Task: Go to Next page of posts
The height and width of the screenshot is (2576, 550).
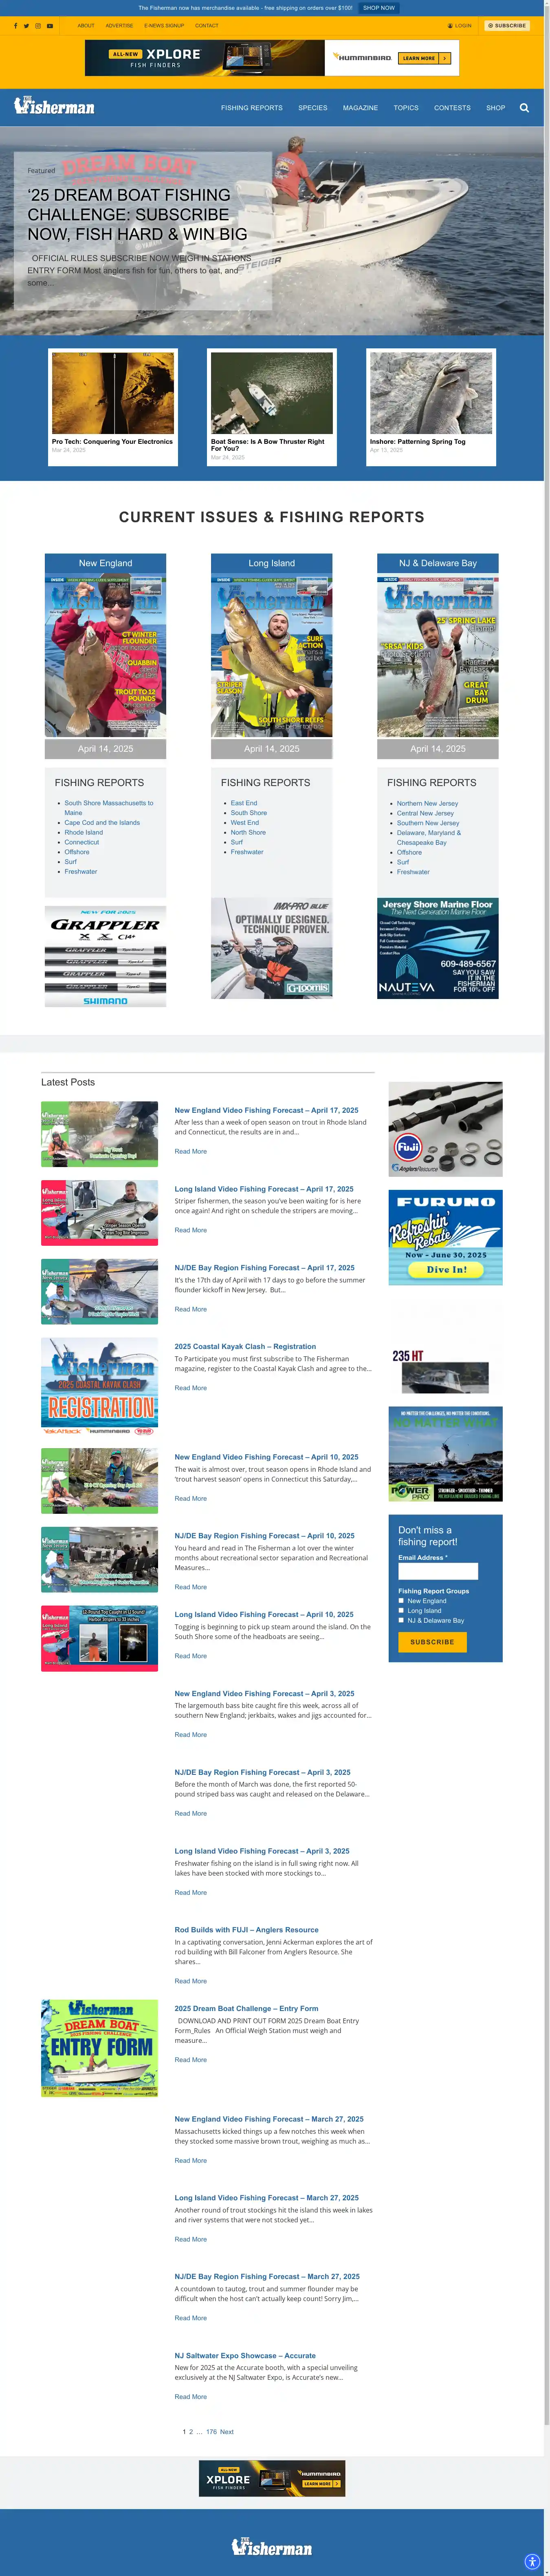Action: click(x=227, y=2432)
